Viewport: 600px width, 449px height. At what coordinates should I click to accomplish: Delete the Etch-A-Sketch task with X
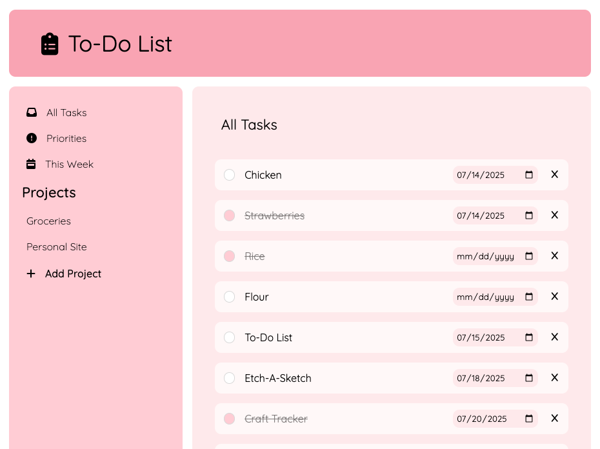(x=554, y=378)
